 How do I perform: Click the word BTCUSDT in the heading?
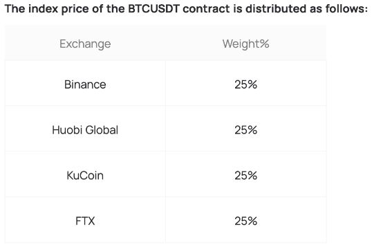pyautogui.click(x=154, y=9)
